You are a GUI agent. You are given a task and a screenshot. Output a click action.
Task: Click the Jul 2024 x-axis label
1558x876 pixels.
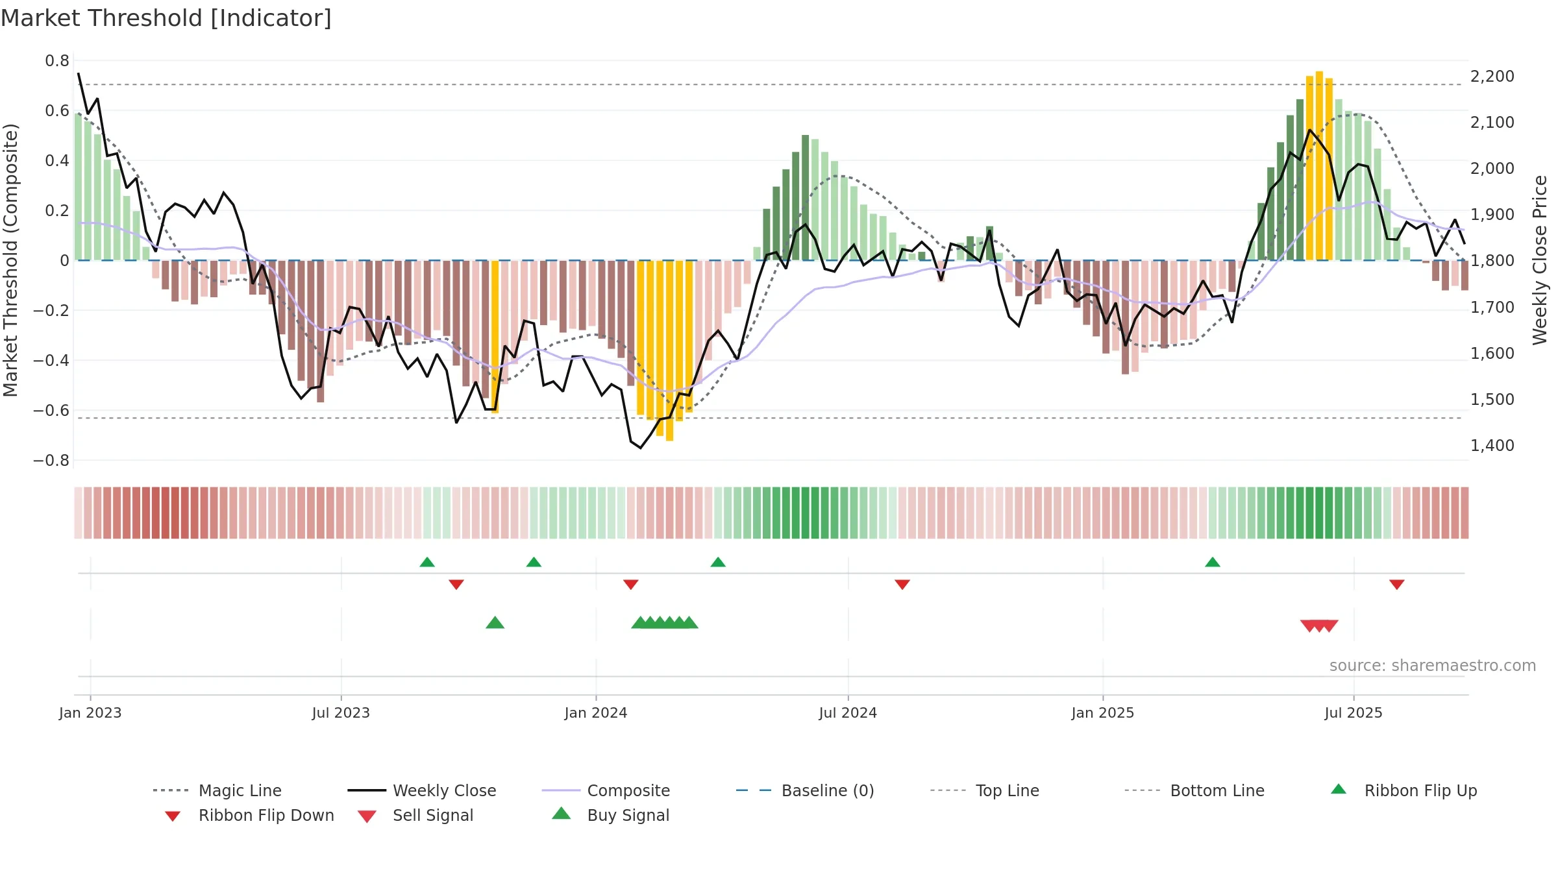(848, 713)
